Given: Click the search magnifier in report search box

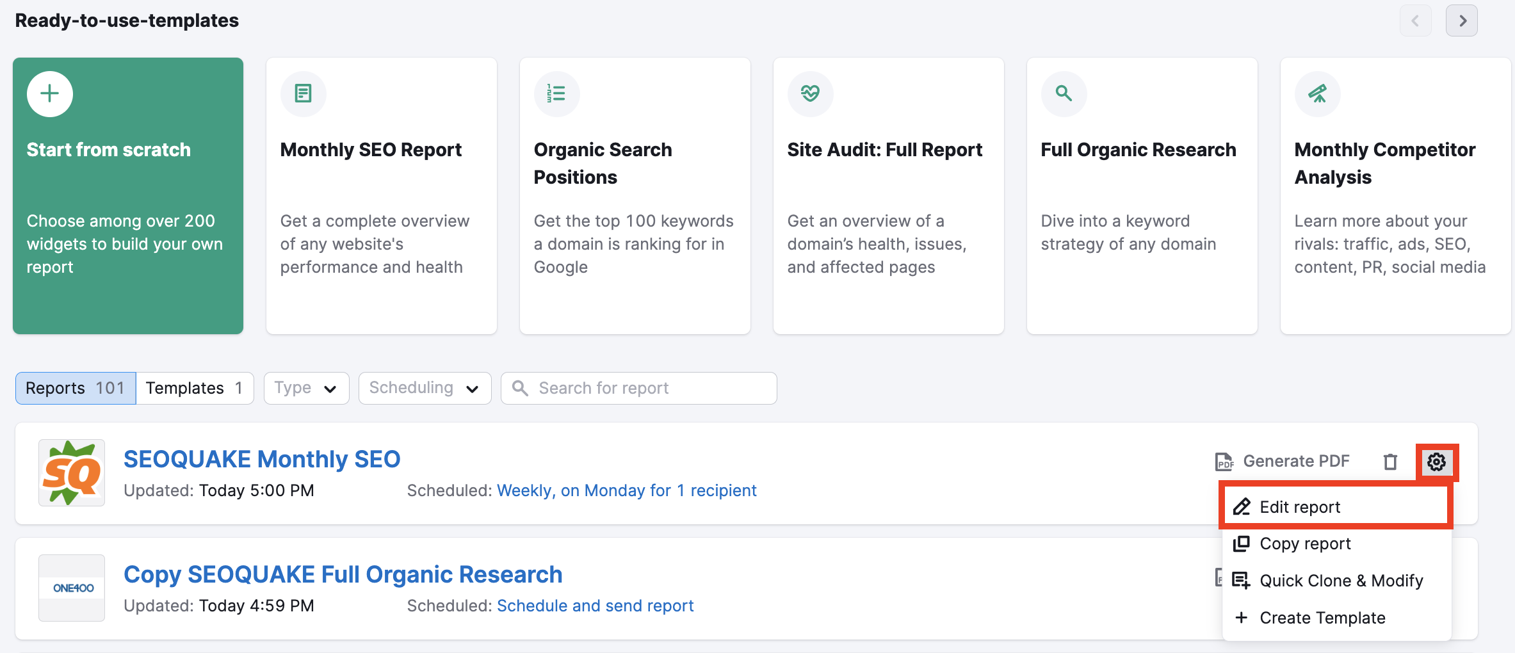Looking at the screenshot, I should point(521,389).
